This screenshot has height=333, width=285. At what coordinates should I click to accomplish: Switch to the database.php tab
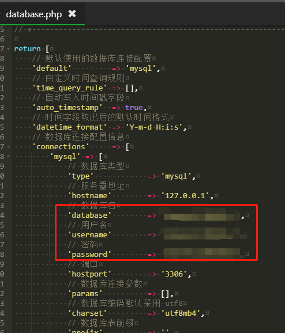click(34, 14)
